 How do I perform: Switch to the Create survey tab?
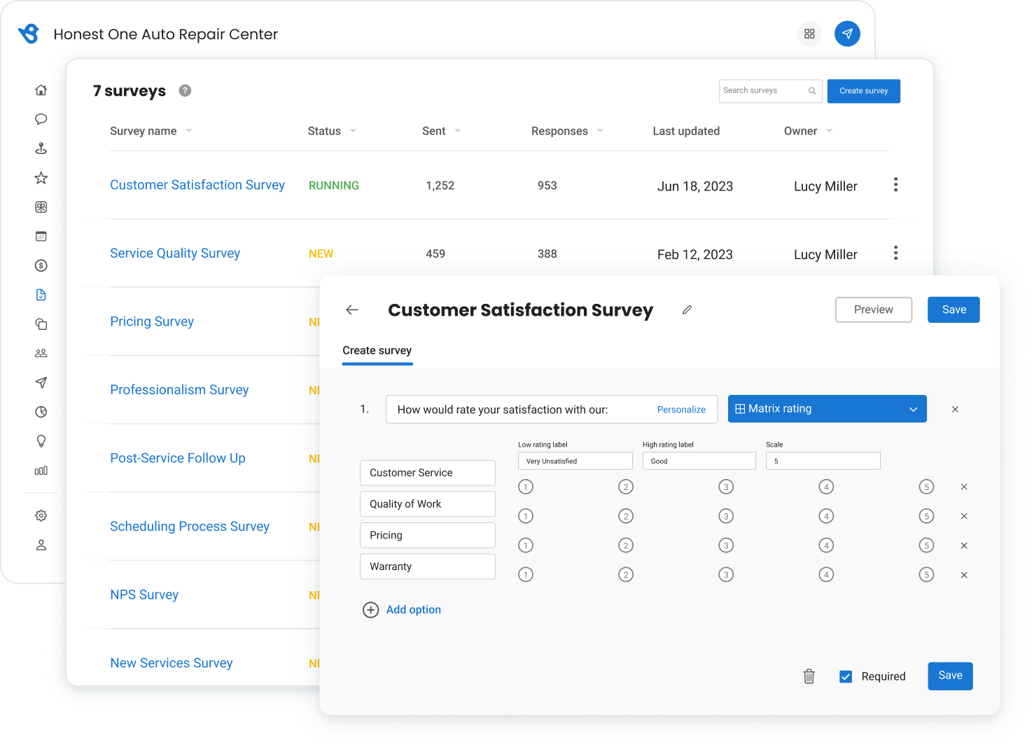(377, 350)
